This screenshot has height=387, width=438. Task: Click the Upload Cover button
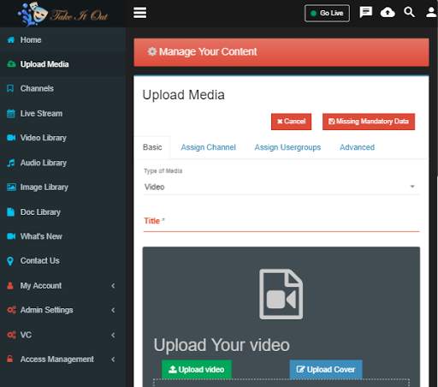pyautogui.click(x=326, y=369)
